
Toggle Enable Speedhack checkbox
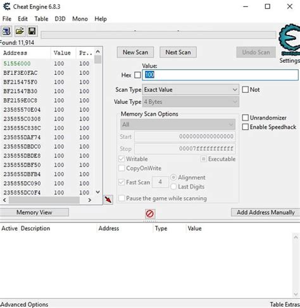[x=245, y=127]
